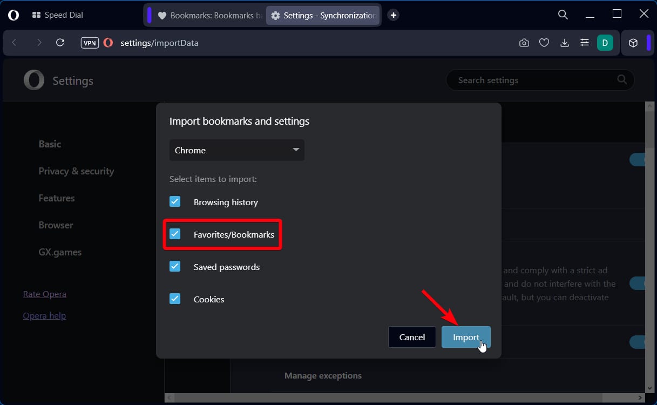Click the Import button
The width and height of the screenshot is (657, 405).
tap(466, 337)
